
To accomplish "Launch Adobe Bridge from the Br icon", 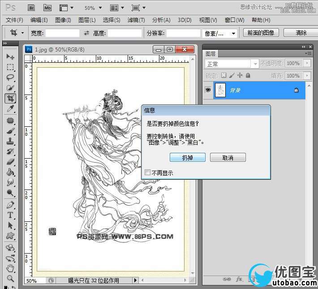I will (31, 8).
